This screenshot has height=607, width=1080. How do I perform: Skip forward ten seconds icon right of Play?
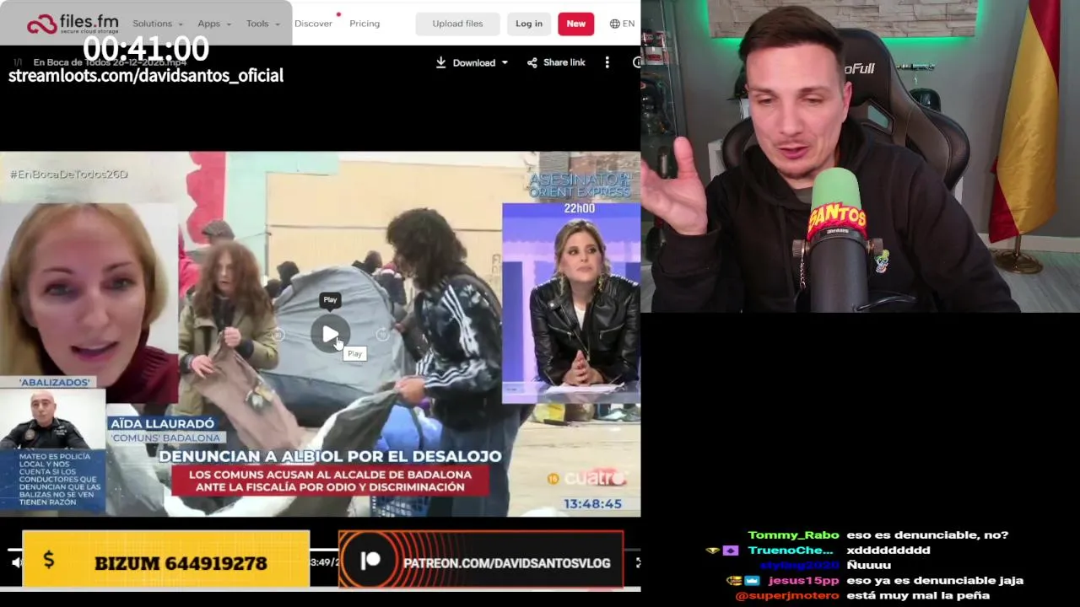coord(382,335)
